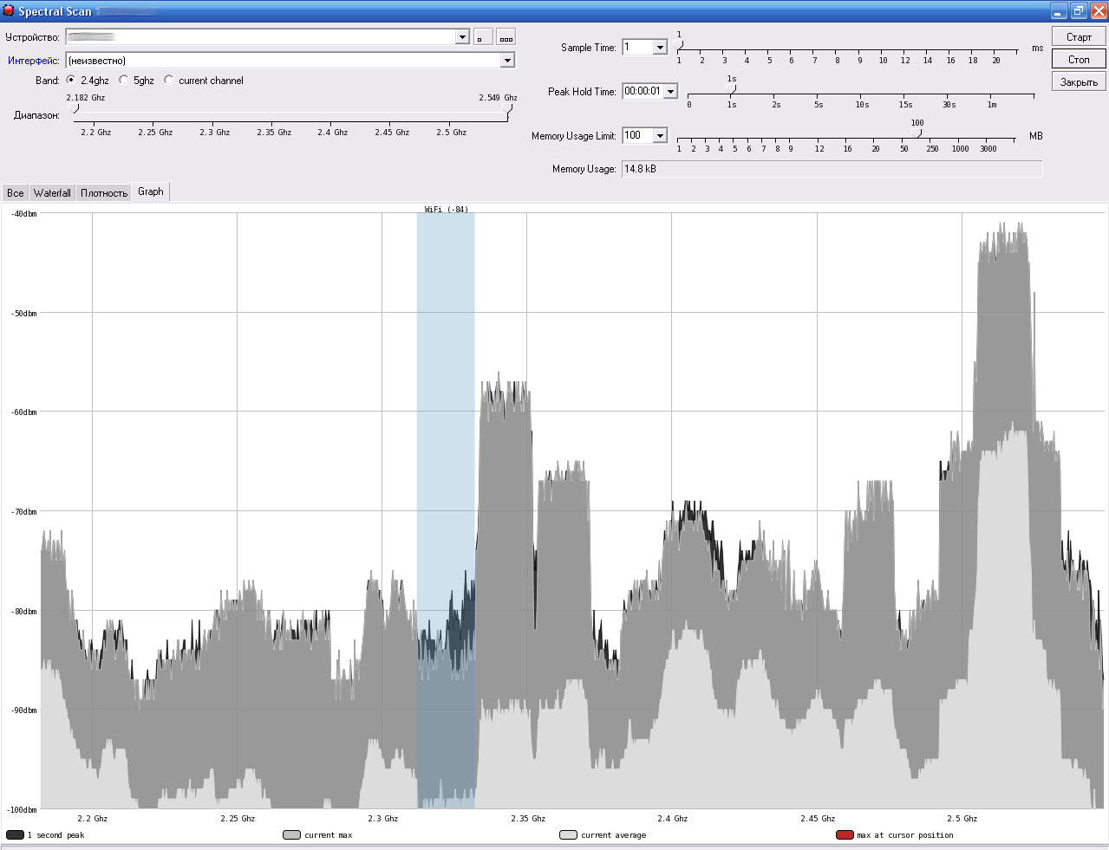The height and width of the screenshot is (850, 1109).
Task: Click the Spectral Scan app icon in title bar
Action: pos(9,11)
